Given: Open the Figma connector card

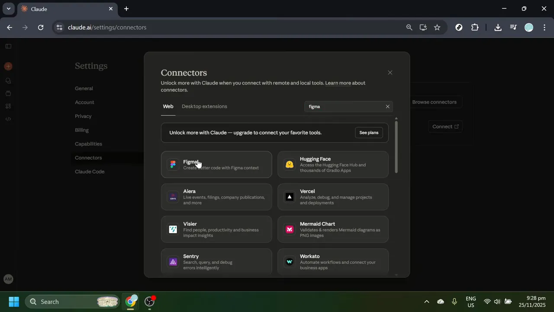Looking at the screenshot, I should click(216, 165).
